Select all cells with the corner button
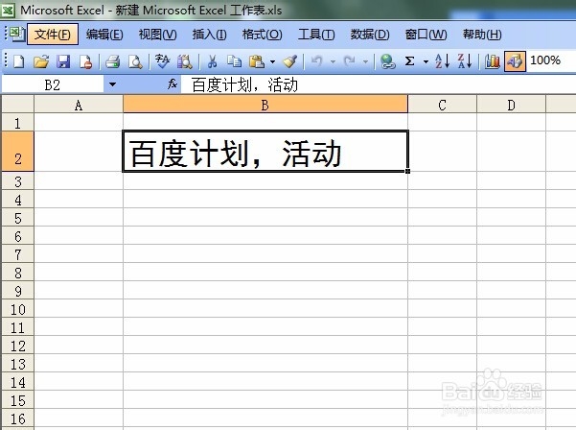This screenshot has width=576, height=430. (17, 104)
